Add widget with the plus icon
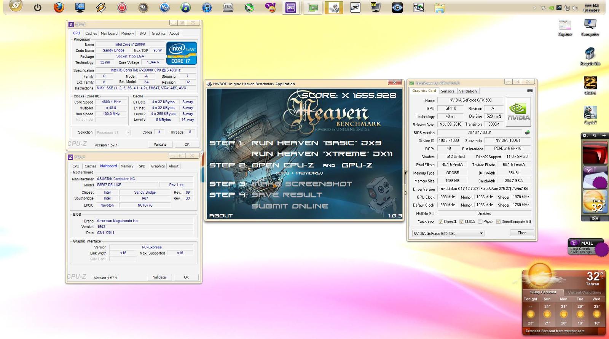This screenshot has width=609, height=339. pos(604,135)
